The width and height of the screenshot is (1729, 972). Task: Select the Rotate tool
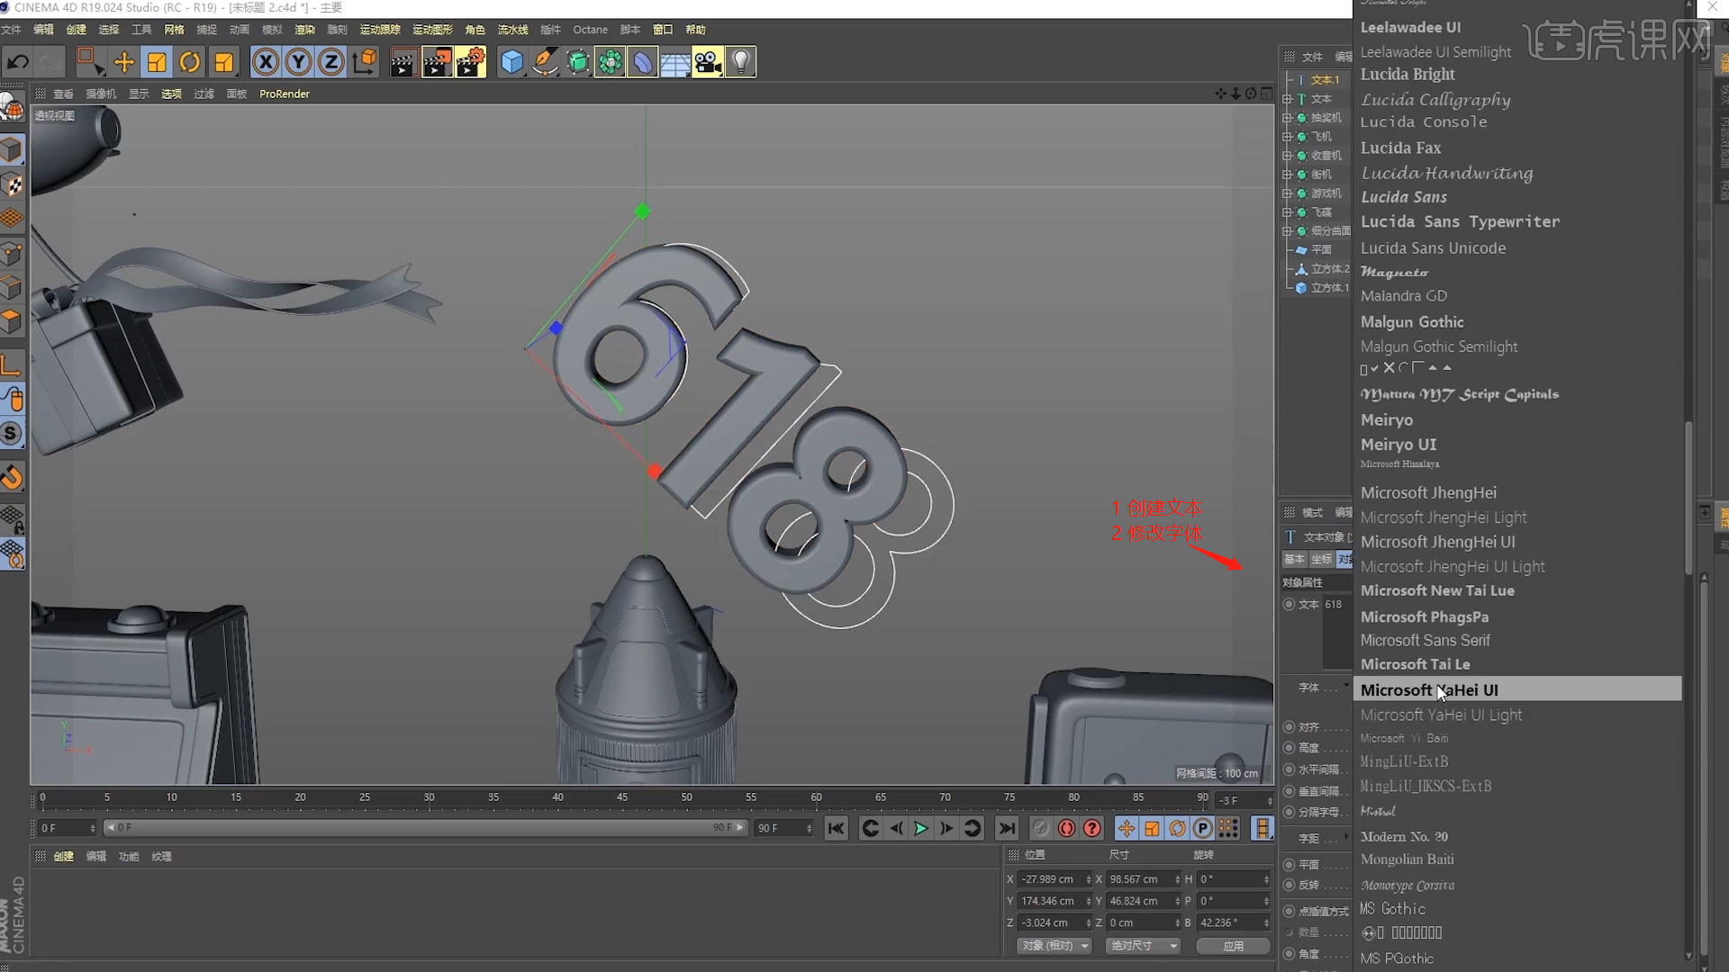pyautogui.click(x=189, y=61)
